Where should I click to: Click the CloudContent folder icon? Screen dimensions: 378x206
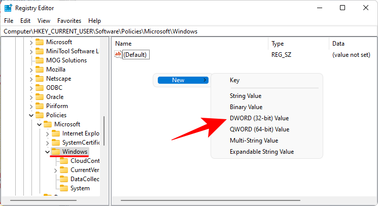point(64,161)
